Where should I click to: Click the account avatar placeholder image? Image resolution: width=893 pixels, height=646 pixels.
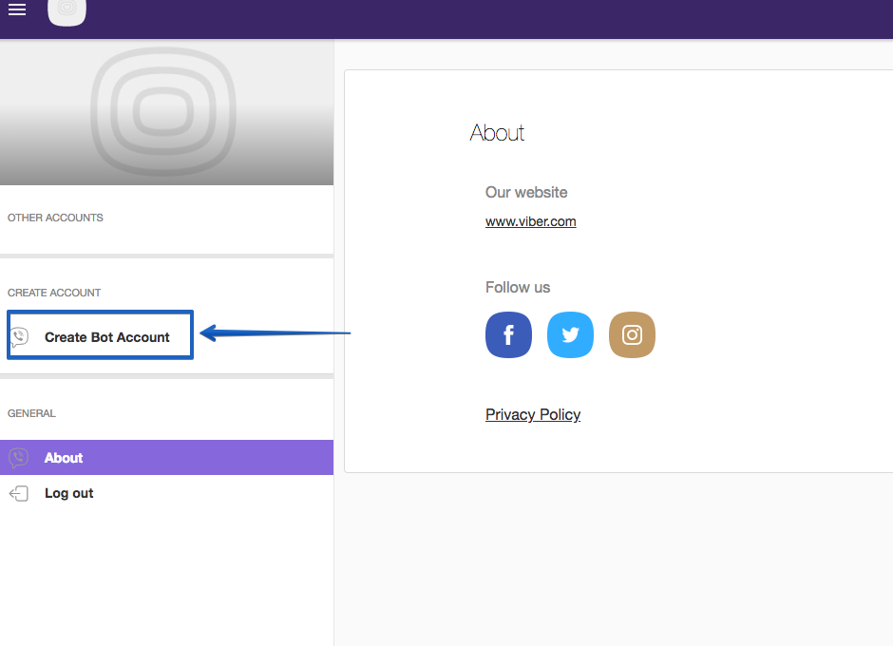[x=164, y=112]
